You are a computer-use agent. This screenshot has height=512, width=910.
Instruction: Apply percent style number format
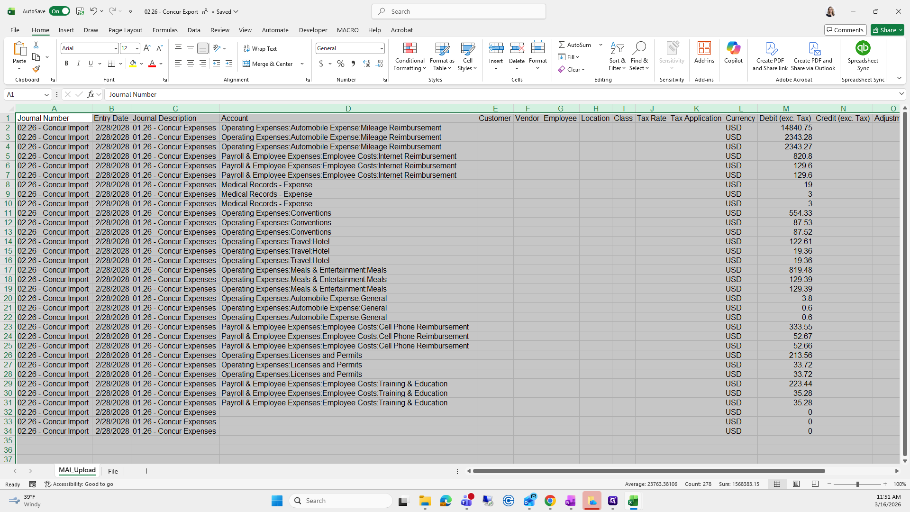click(340, 64)
